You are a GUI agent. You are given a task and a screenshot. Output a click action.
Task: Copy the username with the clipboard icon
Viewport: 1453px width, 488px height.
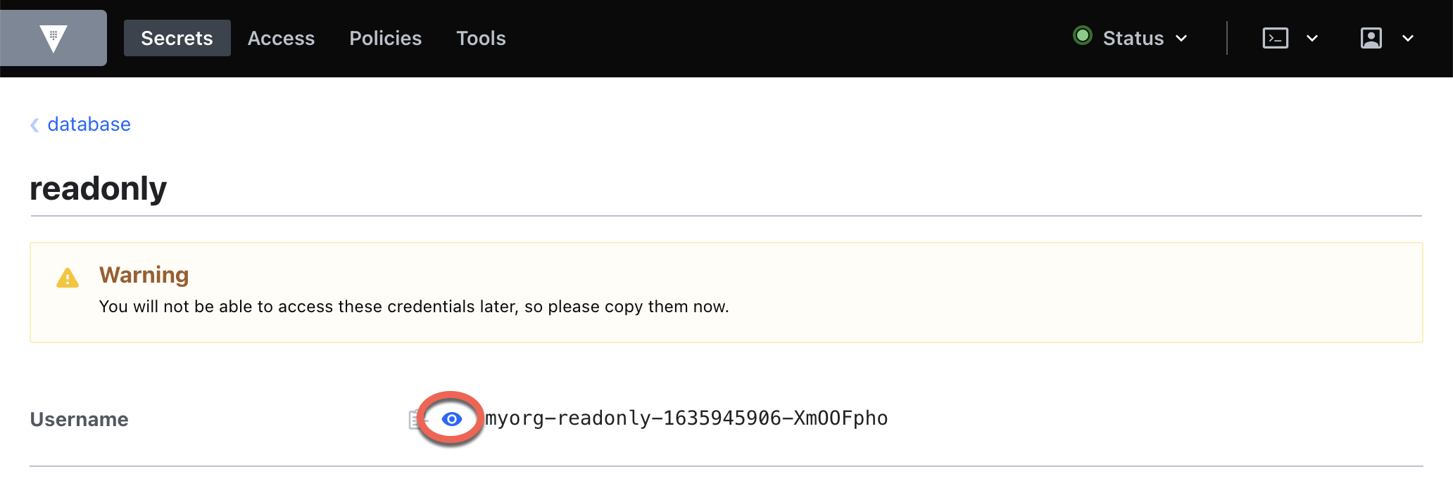click(414, 420)
